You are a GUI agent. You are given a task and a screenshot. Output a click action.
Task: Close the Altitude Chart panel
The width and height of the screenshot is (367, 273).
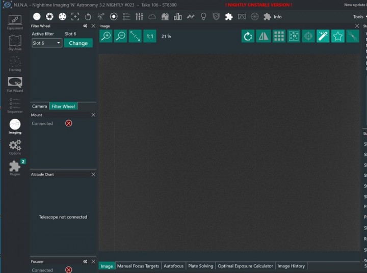click(93, 174)
